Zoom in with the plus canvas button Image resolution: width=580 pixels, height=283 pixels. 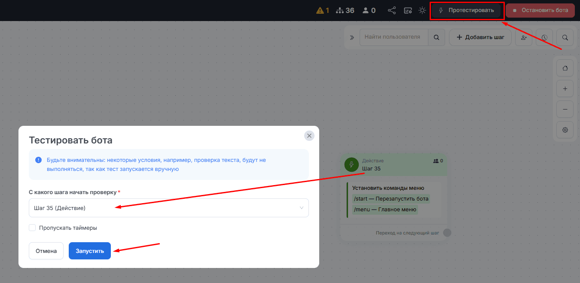[x=565, y=89]
